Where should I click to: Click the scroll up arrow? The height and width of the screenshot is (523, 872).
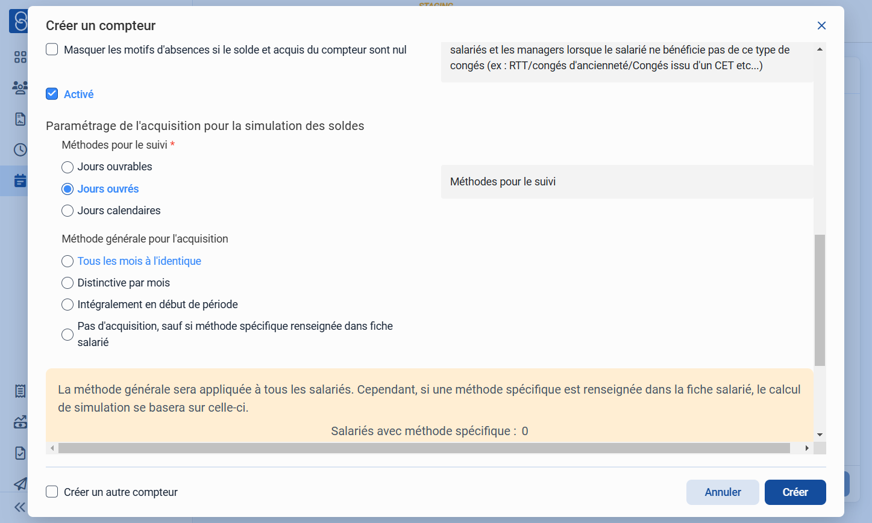pyautogui.click(x=820, y=49)
